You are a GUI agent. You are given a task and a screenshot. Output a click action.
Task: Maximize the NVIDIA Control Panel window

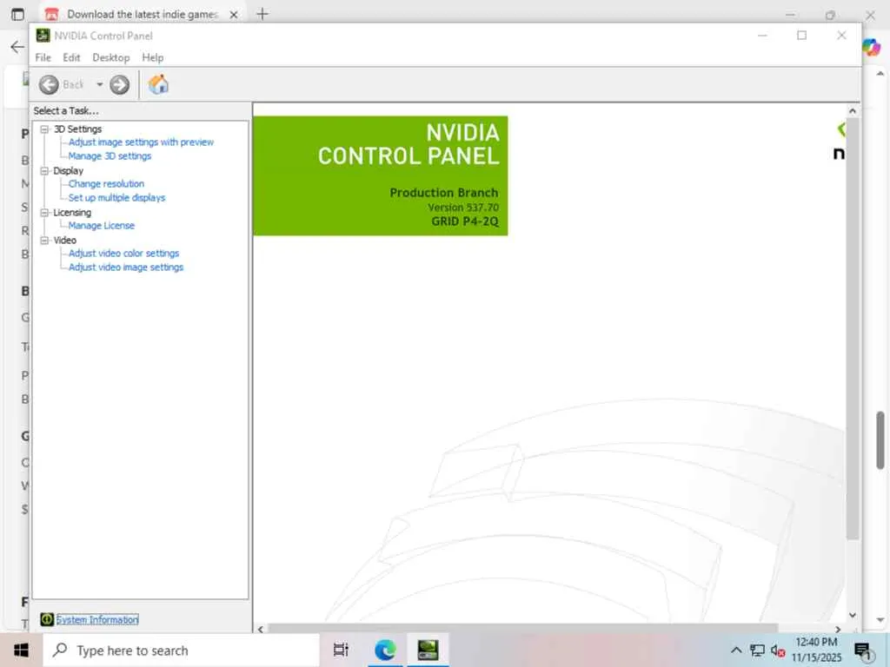tap(801, 35)
